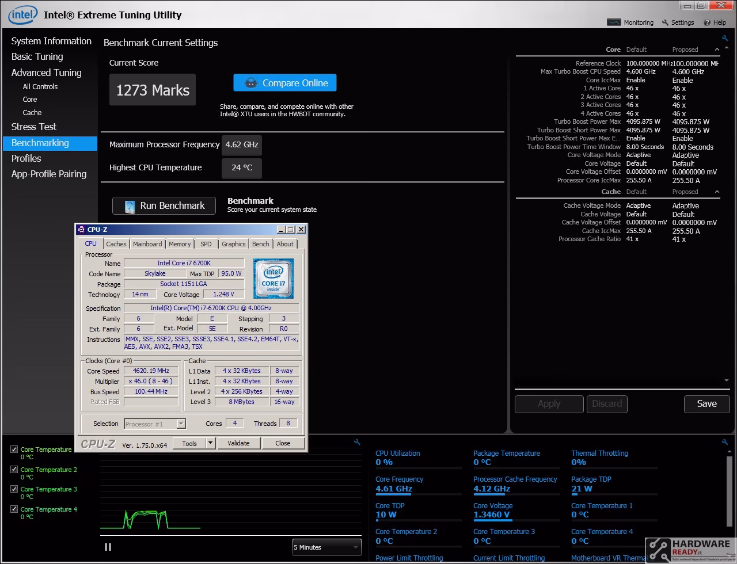Click Processor Cache Ratio 41 x proposed value
The width and height of the screenshot is (737, 564).
click(x=679, y=239)
